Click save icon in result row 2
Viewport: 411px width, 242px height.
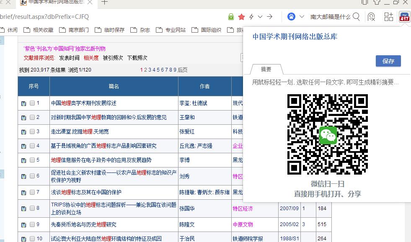click(x=23, y=118)
